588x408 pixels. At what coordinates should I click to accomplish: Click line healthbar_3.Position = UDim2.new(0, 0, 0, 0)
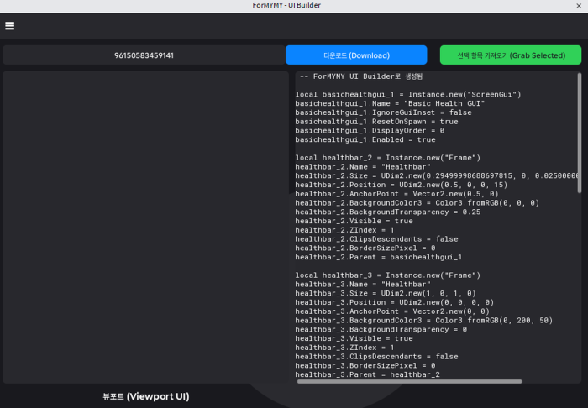(395, 302)
